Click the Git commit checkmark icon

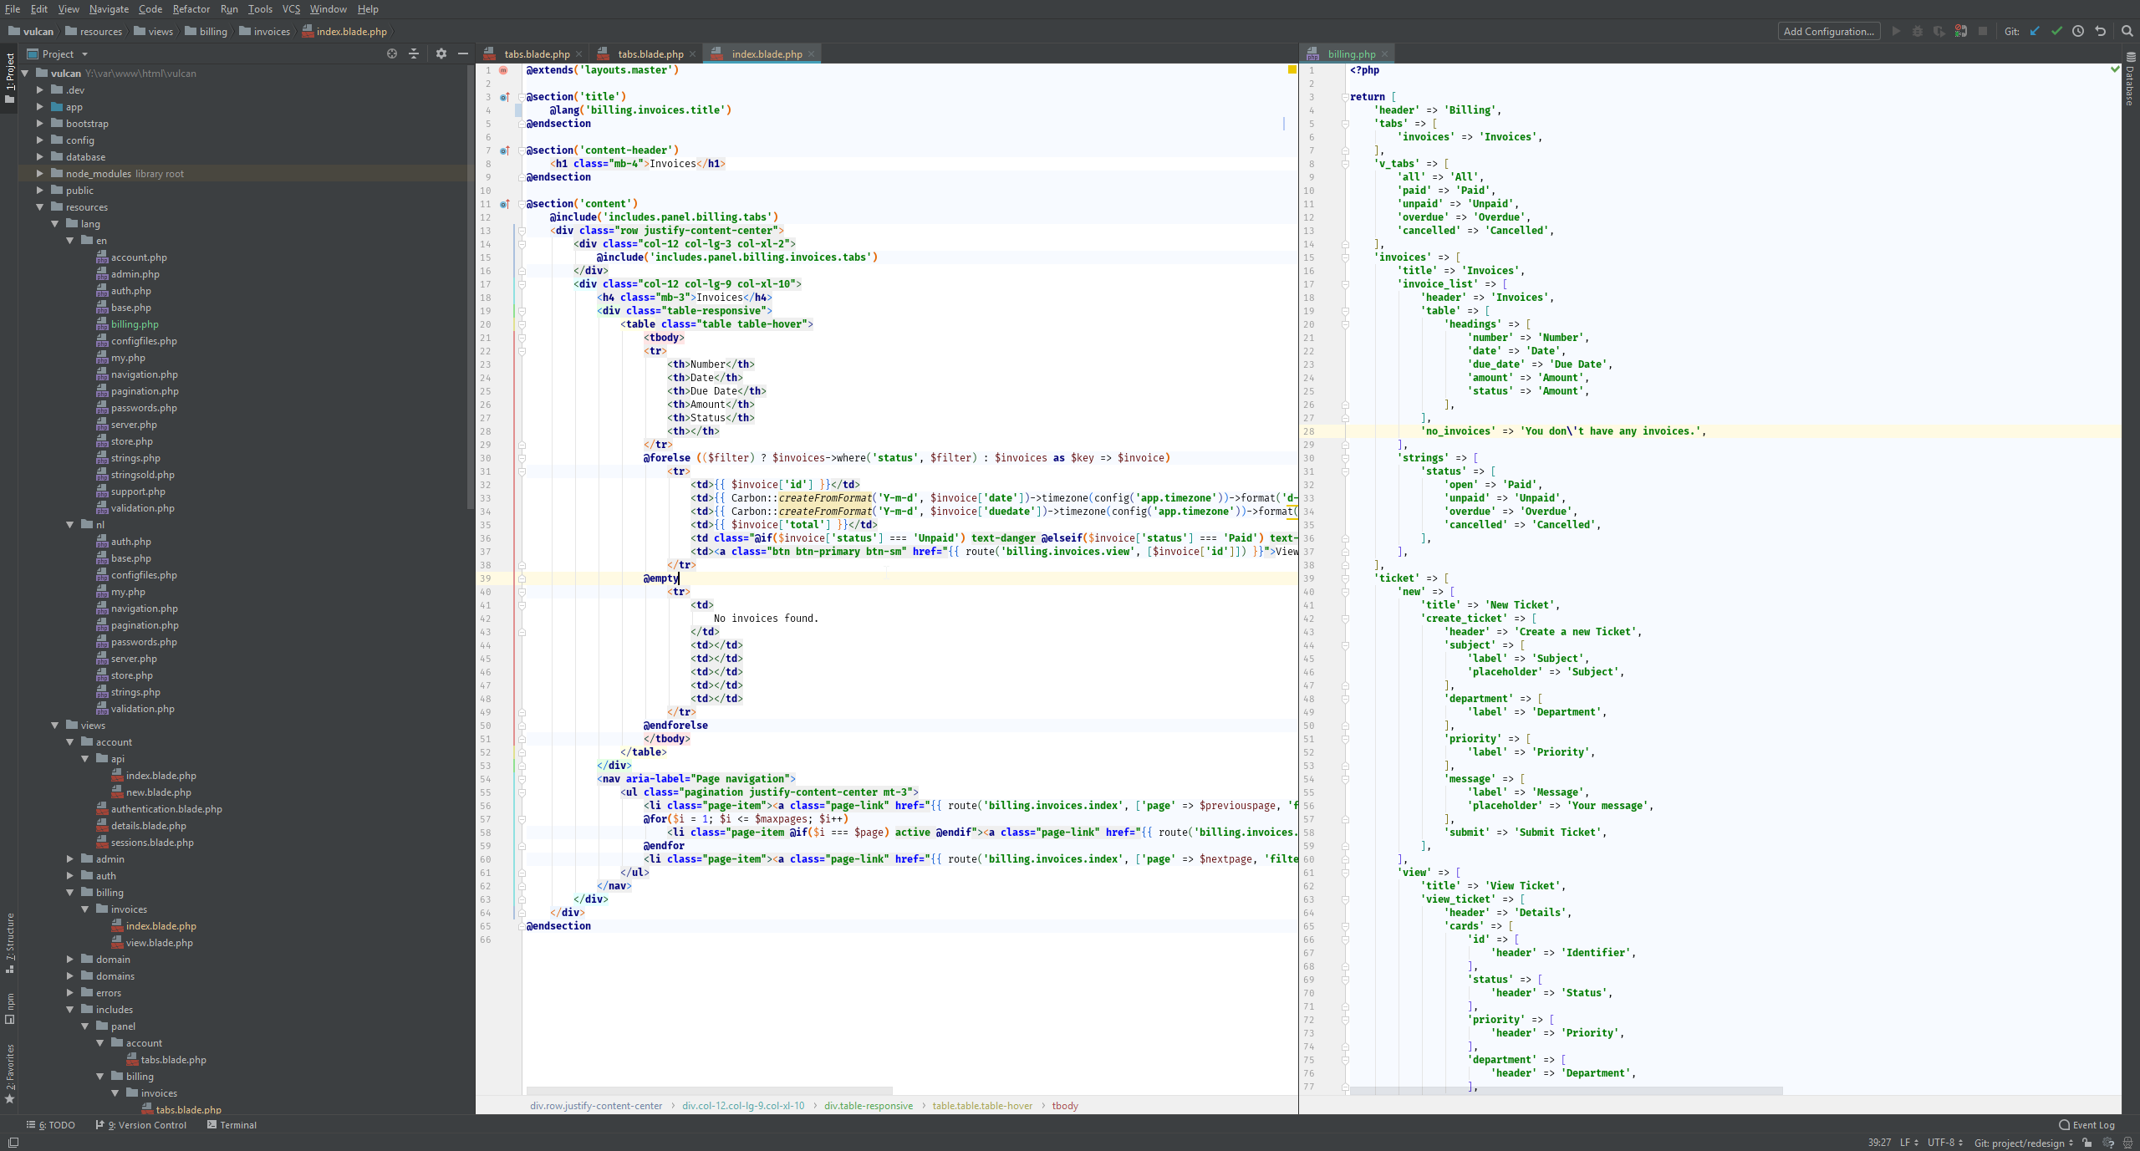pyautogui.click(x=2056, y=32)
